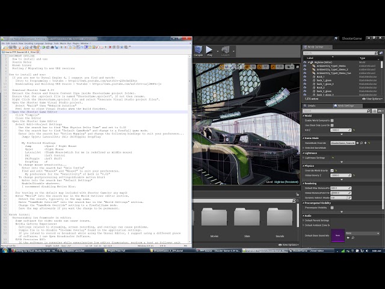Hide the back_1_glass actor in outliner
This screenshot has height=289, width=385.
(305, 80)
